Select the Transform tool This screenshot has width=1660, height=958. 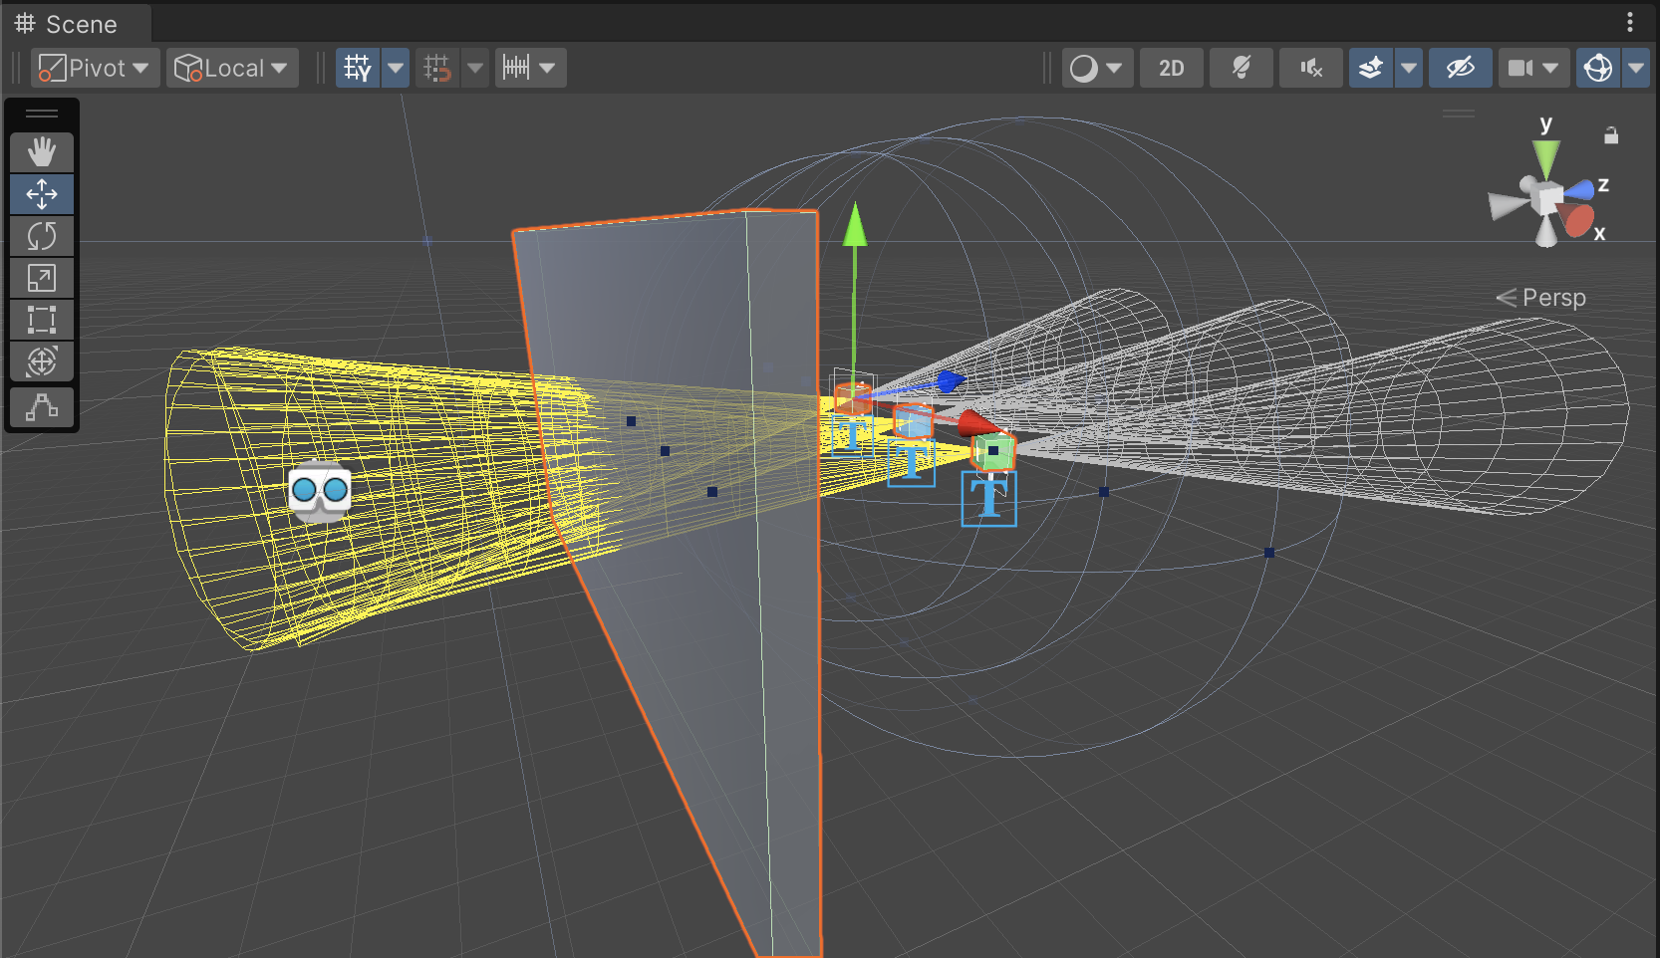[42, 361]
